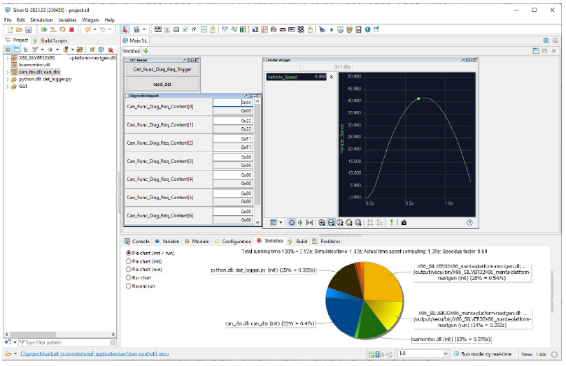Click the red stop simulation icon

point(71,30)
